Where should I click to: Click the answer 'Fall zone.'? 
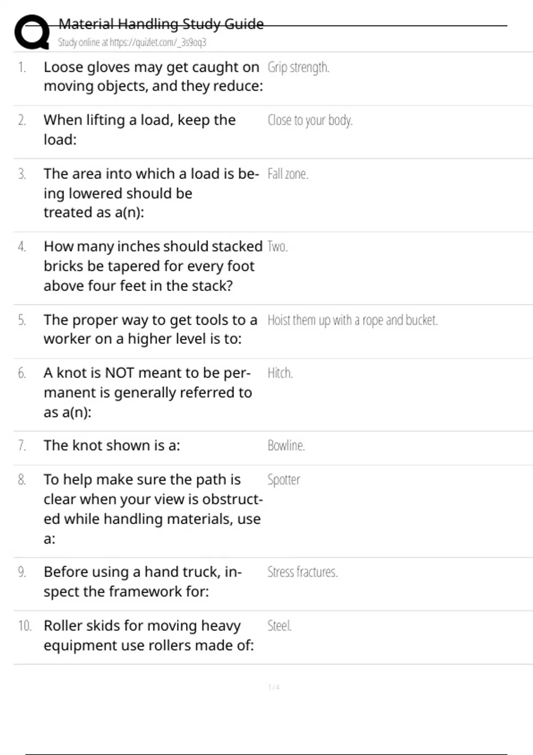(287, 174)
